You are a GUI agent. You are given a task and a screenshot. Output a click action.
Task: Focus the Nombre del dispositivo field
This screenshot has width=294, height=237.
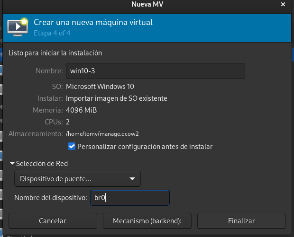(x=129, y=198)
